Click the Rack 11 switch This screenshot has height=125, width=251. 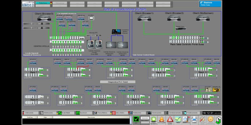coord(203,72)
